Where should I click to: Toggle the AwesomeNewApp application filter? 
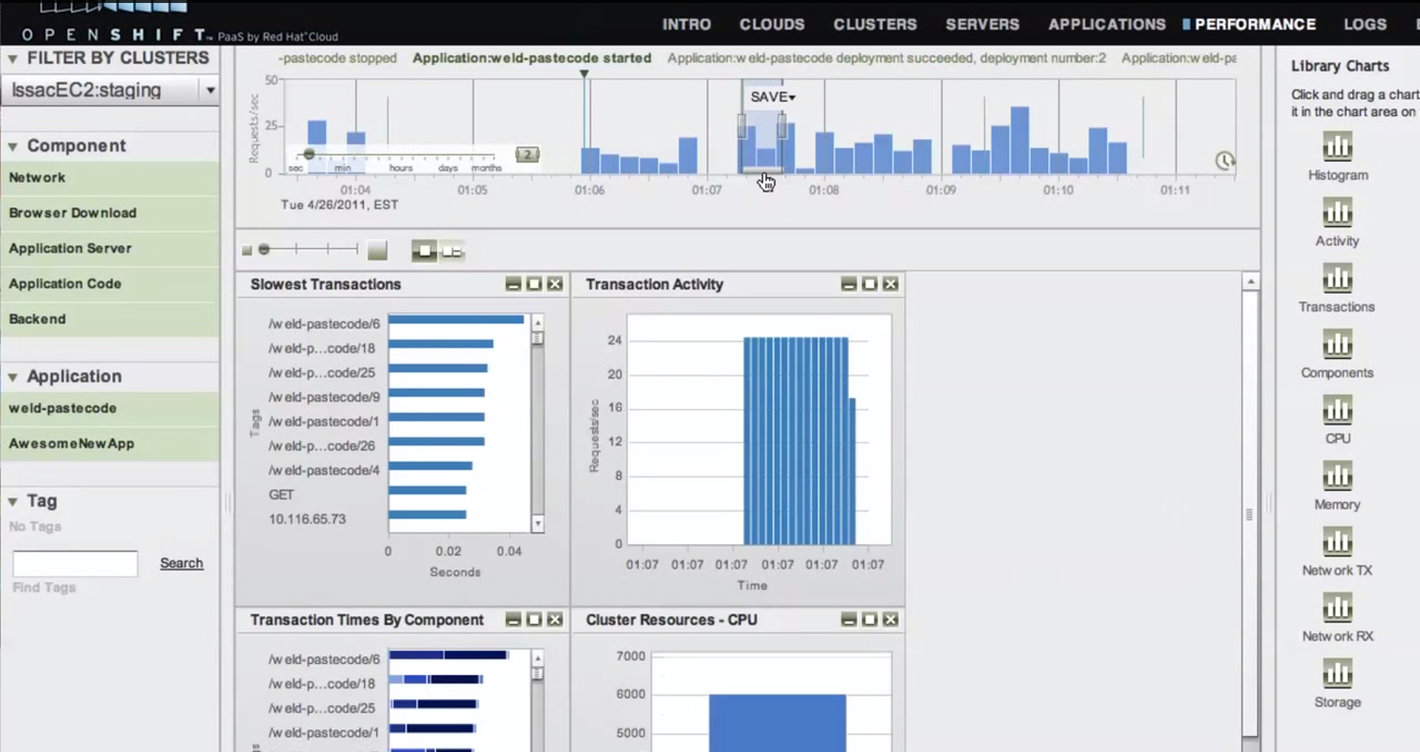71,444
